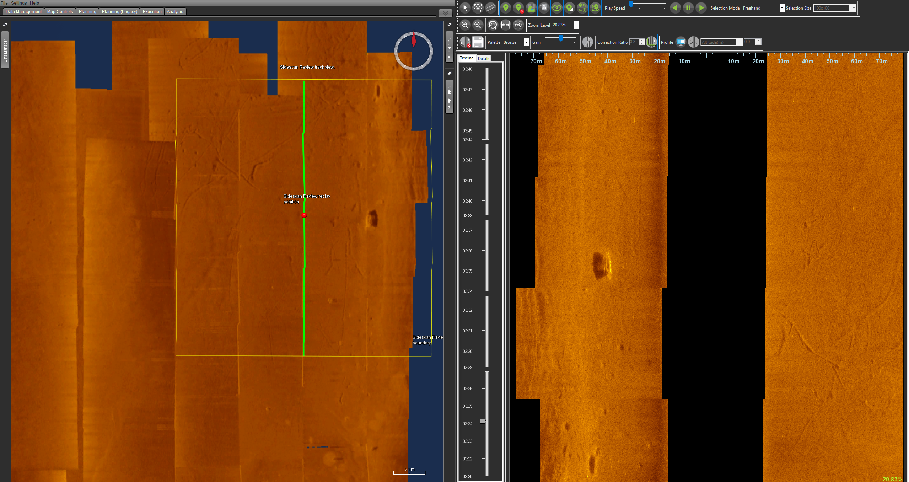This screenshot has height=482, width=909.
Task: Toggle the sidescan profile display button
Action: click(x=680, y=42)
